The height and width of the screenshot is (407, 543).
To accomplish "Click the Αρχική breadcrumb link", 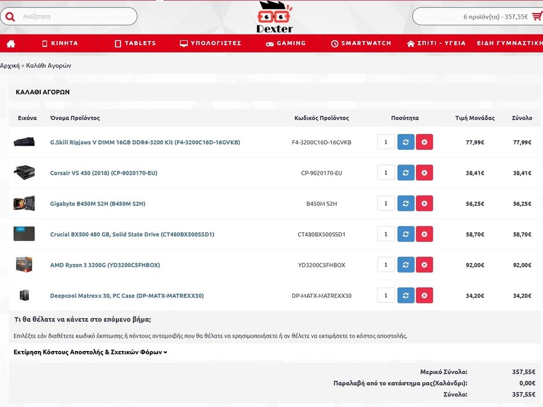I will (10, 66).
